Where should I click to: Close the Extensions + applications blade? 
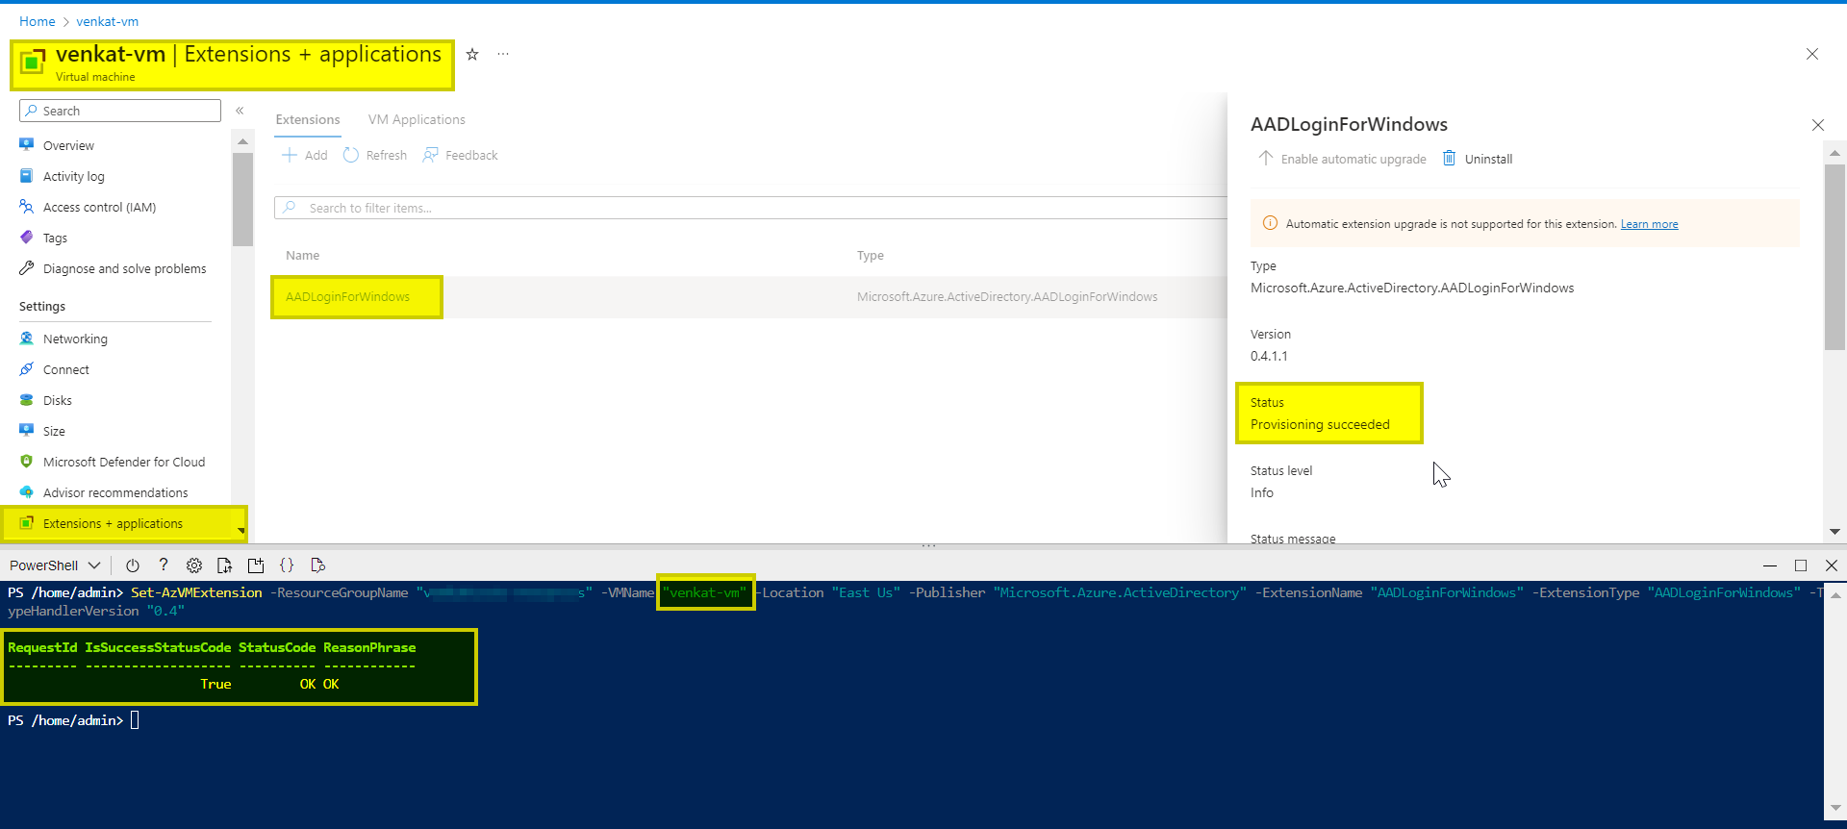pyautogui.click(x=1812, y=54)
